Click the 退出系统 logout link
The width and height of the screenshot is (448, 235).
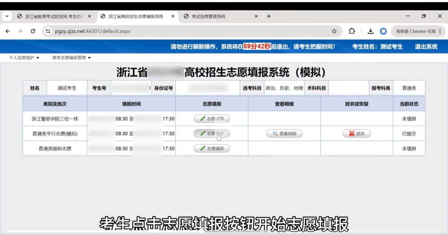tap(426, 47)
